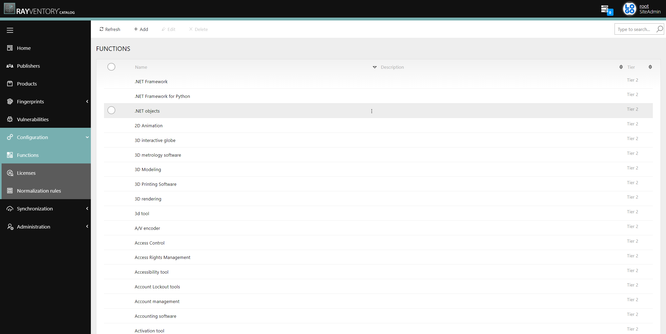Toggle the checkbox in the column header row
Screen dimensions: 666x334
click(x=111, y=66)
